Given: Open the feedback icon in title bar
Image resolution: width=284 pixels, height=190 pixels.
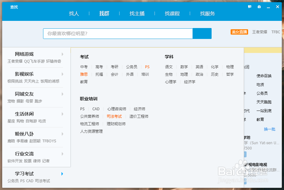Looking at the screenshot, I should 250,7.
